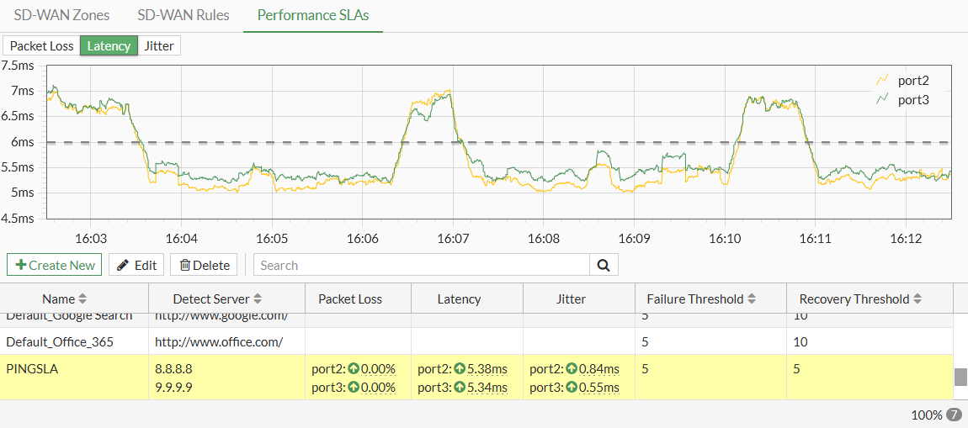Viewport: 968px width, 428px height.
Task: Click the port2 packet loss status icon
Action: tap(354, 369)
